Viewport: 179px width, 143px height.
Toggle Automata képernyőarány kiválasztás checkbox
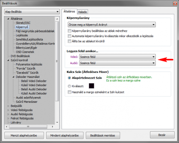click(69, 36)
